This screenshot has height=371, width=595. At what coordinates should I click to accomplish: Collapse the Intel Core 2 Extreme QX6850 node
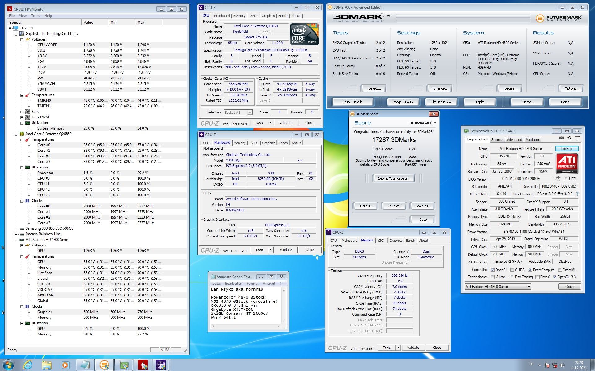coord(16,134)
